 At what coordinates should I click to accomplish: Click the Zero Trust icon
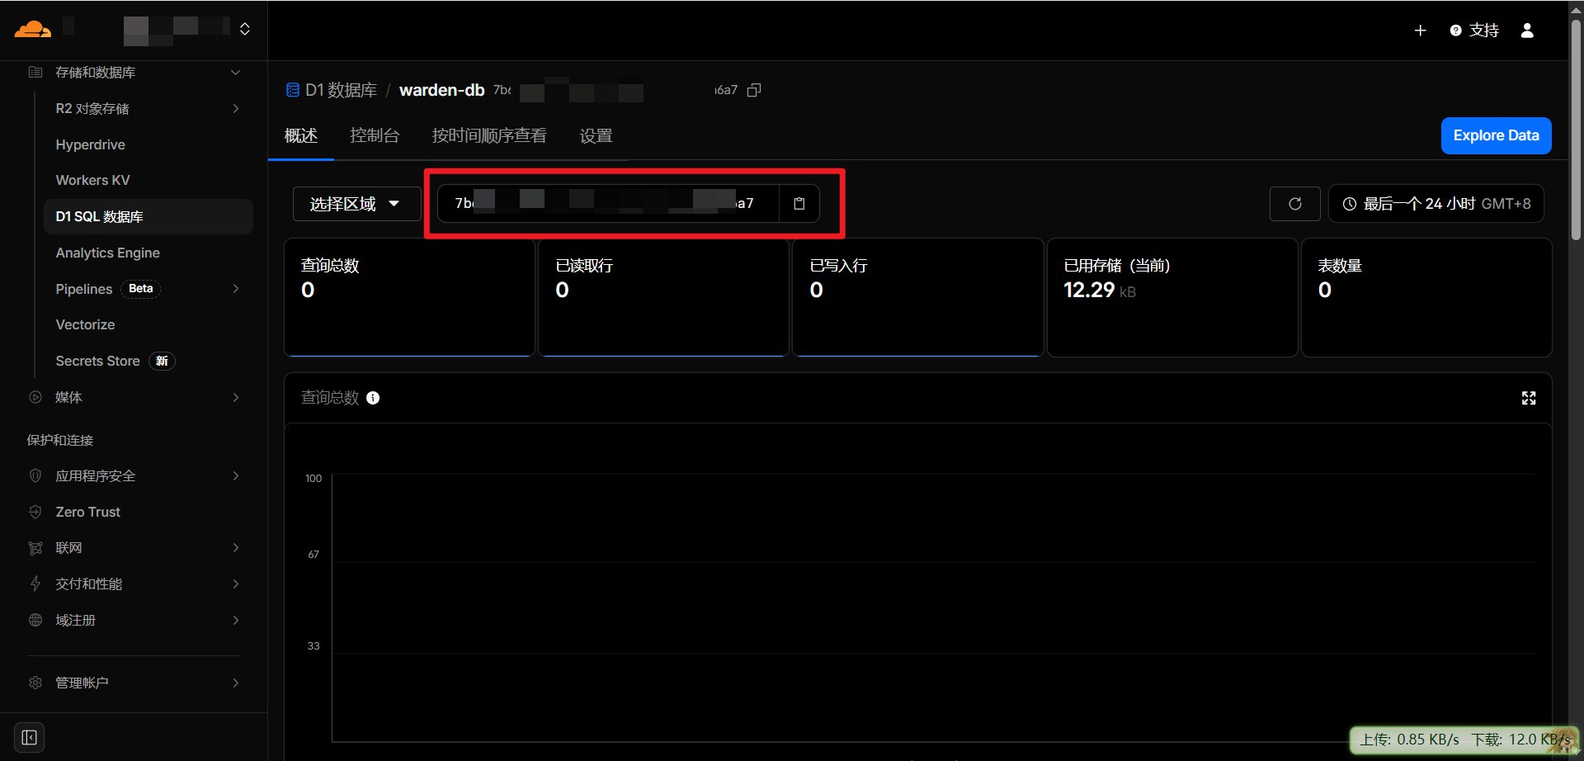point(35,512)
